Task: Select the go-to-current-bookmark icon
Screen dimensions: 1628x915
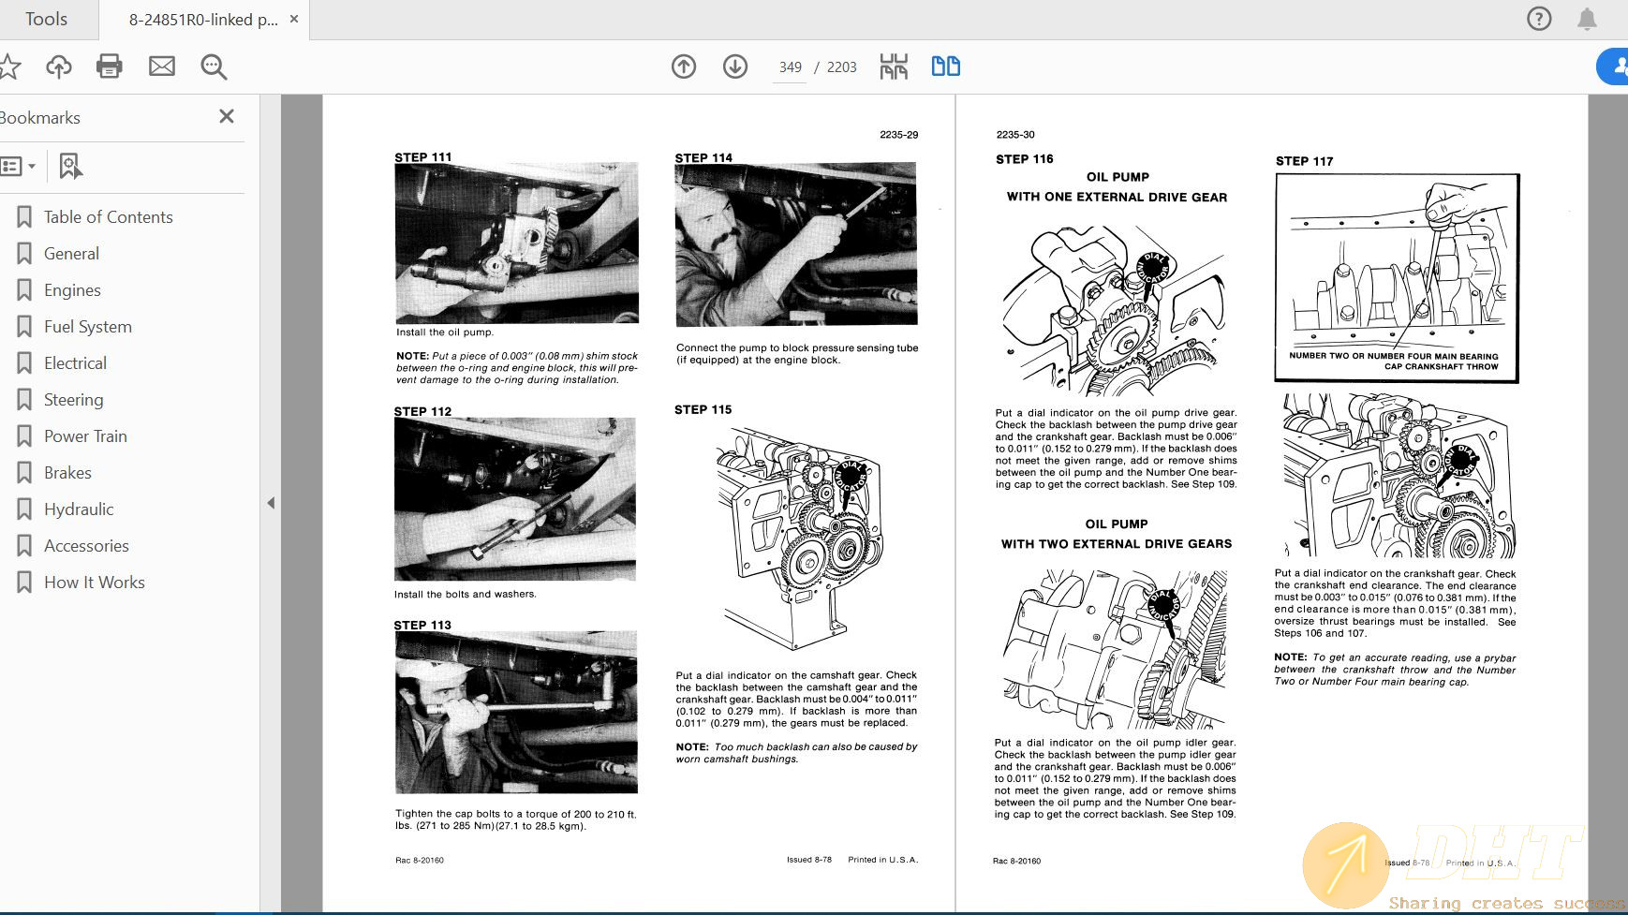Action: (x=69, y=166)
